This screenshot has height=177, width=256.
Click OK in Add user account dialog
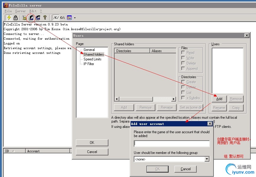157,169
